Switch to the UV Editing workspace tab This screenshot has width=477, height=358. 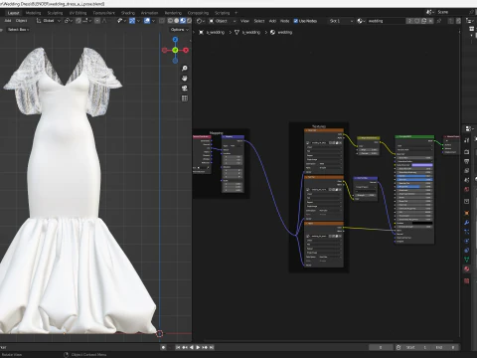tap(78, 13)
